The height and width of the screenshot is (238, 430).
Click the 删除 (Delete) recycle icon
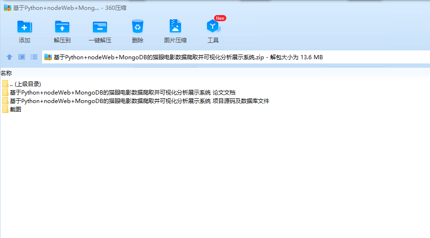[x=137, y=26]
